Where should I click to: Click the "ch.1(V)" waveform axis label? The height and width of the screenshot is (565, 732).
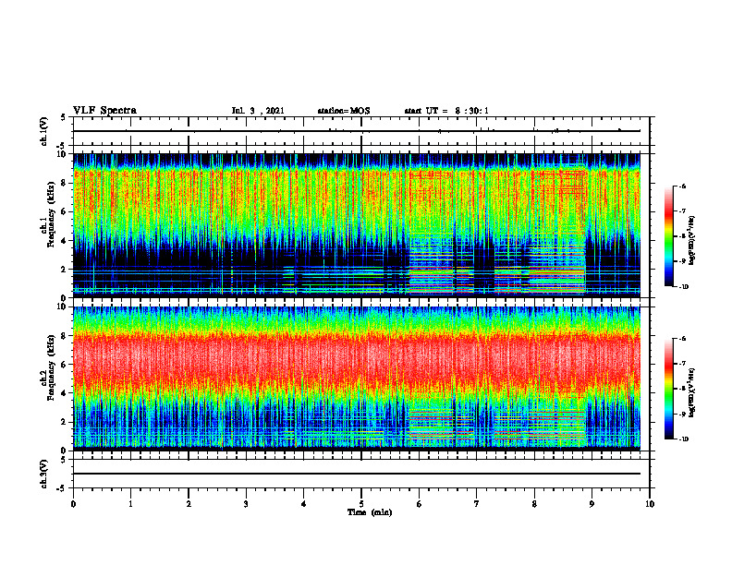[x=44, y=131]
